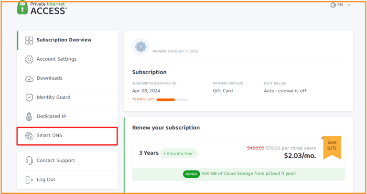Click the 75 days left progress bar
Image resolution: width=367 pixels, height=194 pixels.
[172, 99]
